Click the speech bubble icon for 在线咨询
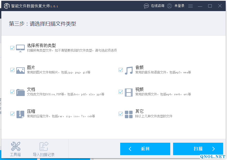Viewport: 227px width, 160px height. pos(146,6)
